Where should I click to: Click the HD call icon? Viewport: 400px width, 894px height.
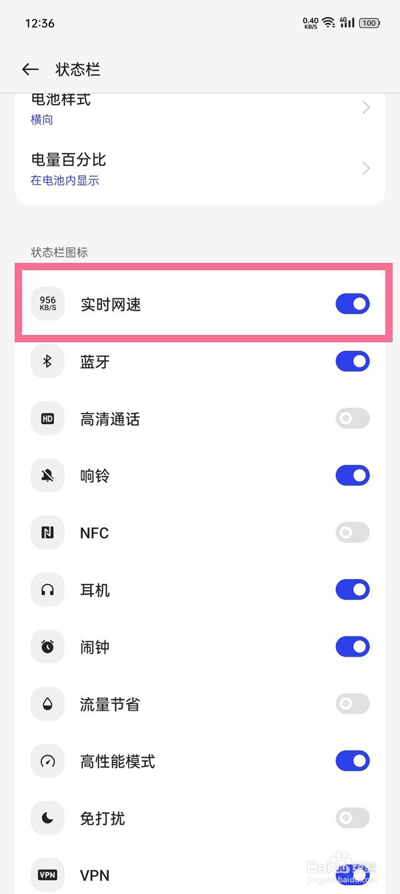point(47,418)
